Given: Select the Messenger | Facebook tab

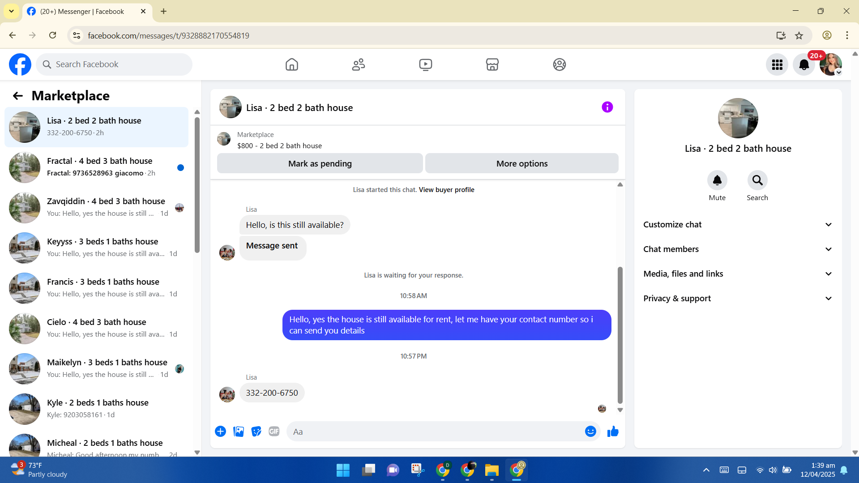Looking at the screenshot, I should coord(87,11).
